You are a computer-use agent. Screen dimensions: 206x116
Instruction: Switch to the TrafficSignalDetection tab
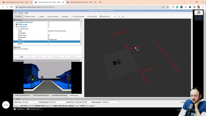41,95
